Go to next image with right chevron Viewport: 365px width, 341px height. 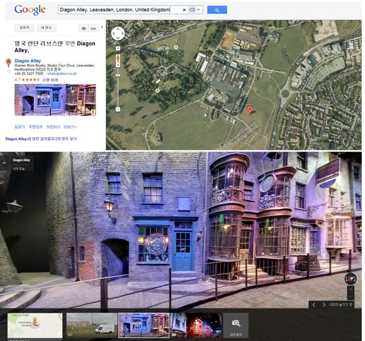click(x=323, y=305)
